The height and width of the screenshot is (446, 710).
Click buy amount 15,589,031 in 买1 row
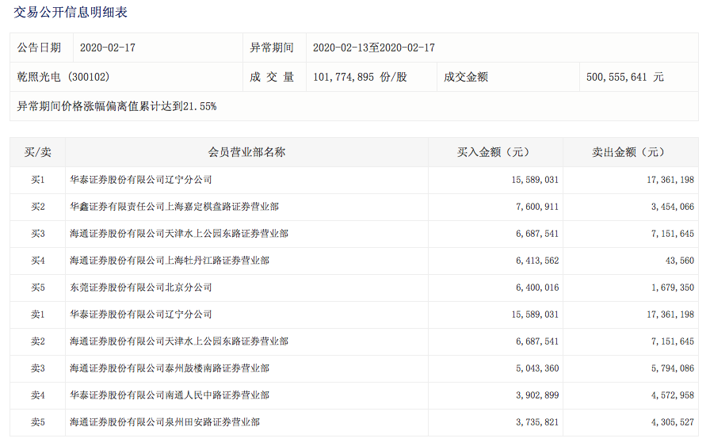coord(535,180)
